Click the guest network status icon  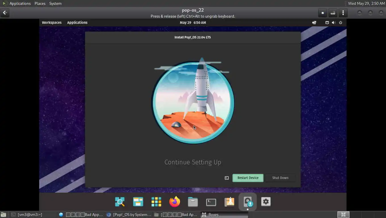[327, 22]
